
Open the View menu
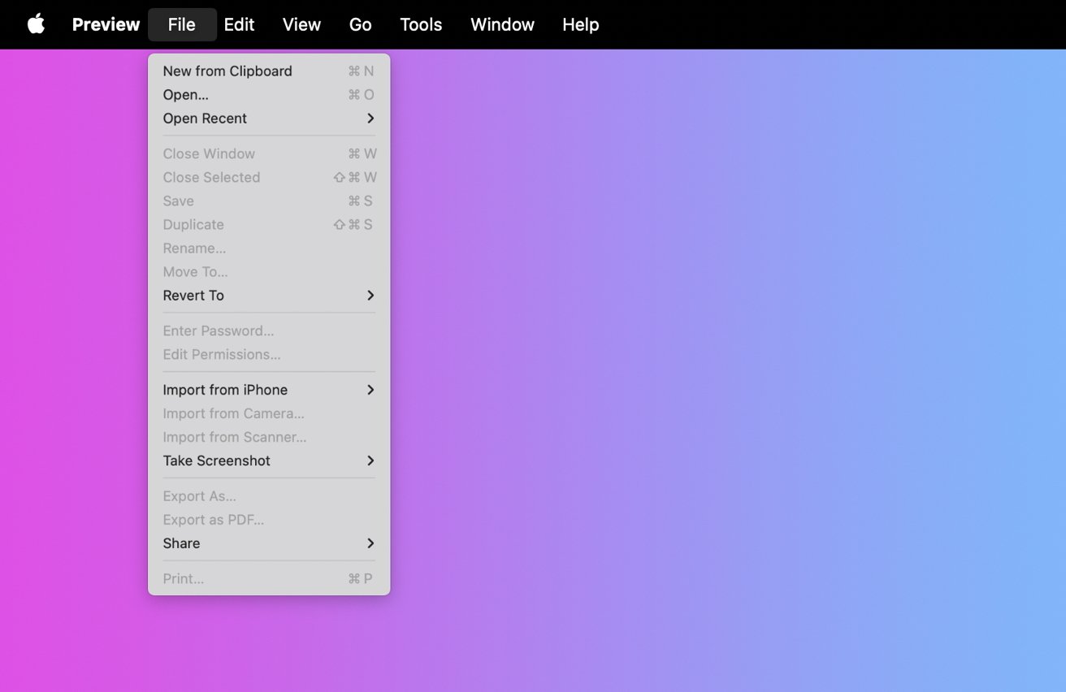click(301, 24)
